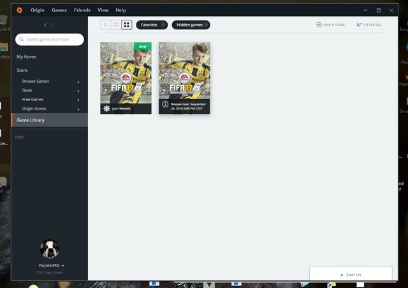Viewport: 408px width, 288px height.
Task: Go to My Home
Action: [27, 57]
